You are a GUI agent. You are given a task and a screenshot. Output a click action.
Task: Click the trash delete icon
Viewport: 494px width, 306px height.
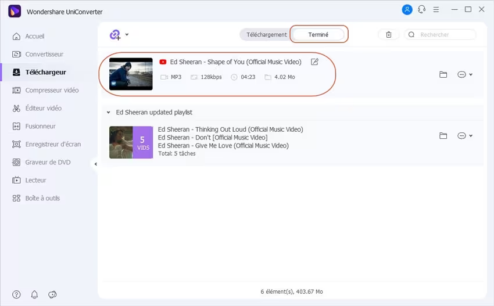click(389, 35)
